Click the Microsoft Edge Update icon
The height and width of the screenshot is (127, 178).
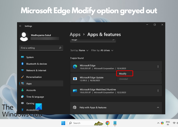click(x=75, y=78)
